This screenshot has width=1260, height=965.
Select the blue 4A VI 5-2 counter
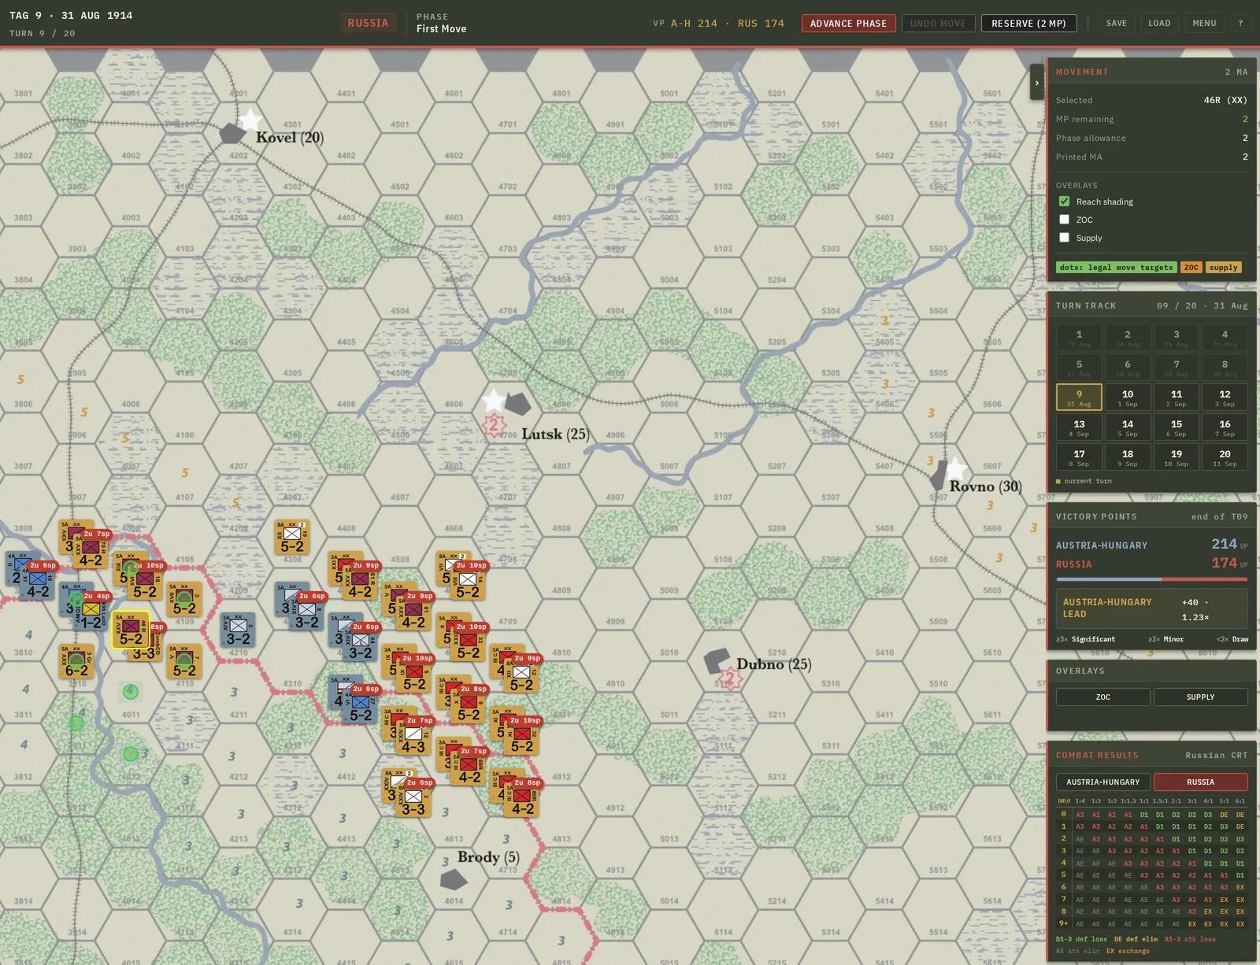(361, 707)
